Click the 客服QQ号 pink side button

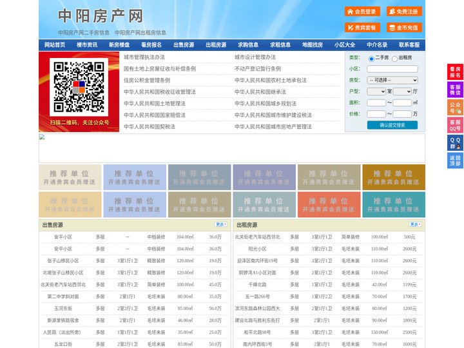455,125
